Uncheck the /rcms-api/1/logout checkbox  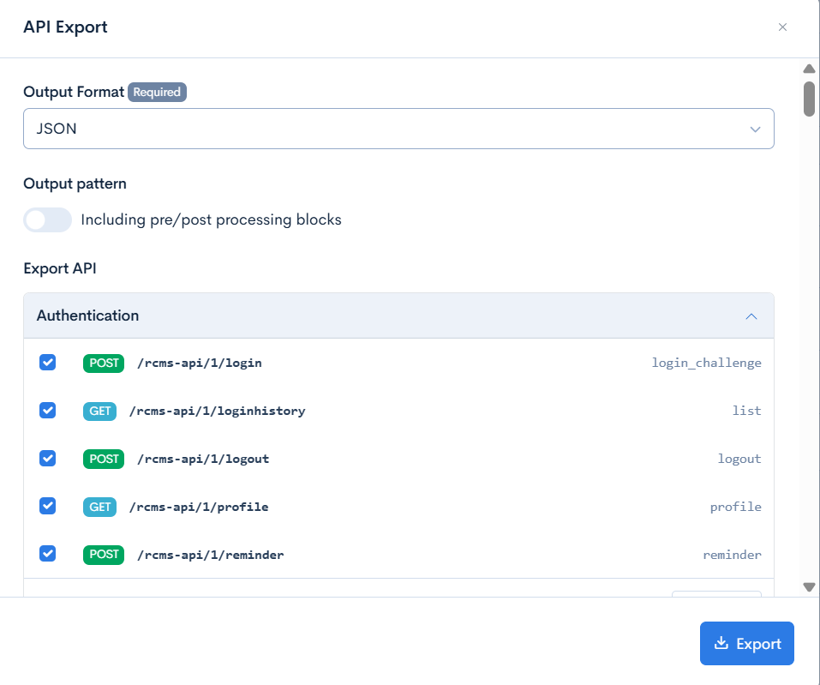[48, 459]
